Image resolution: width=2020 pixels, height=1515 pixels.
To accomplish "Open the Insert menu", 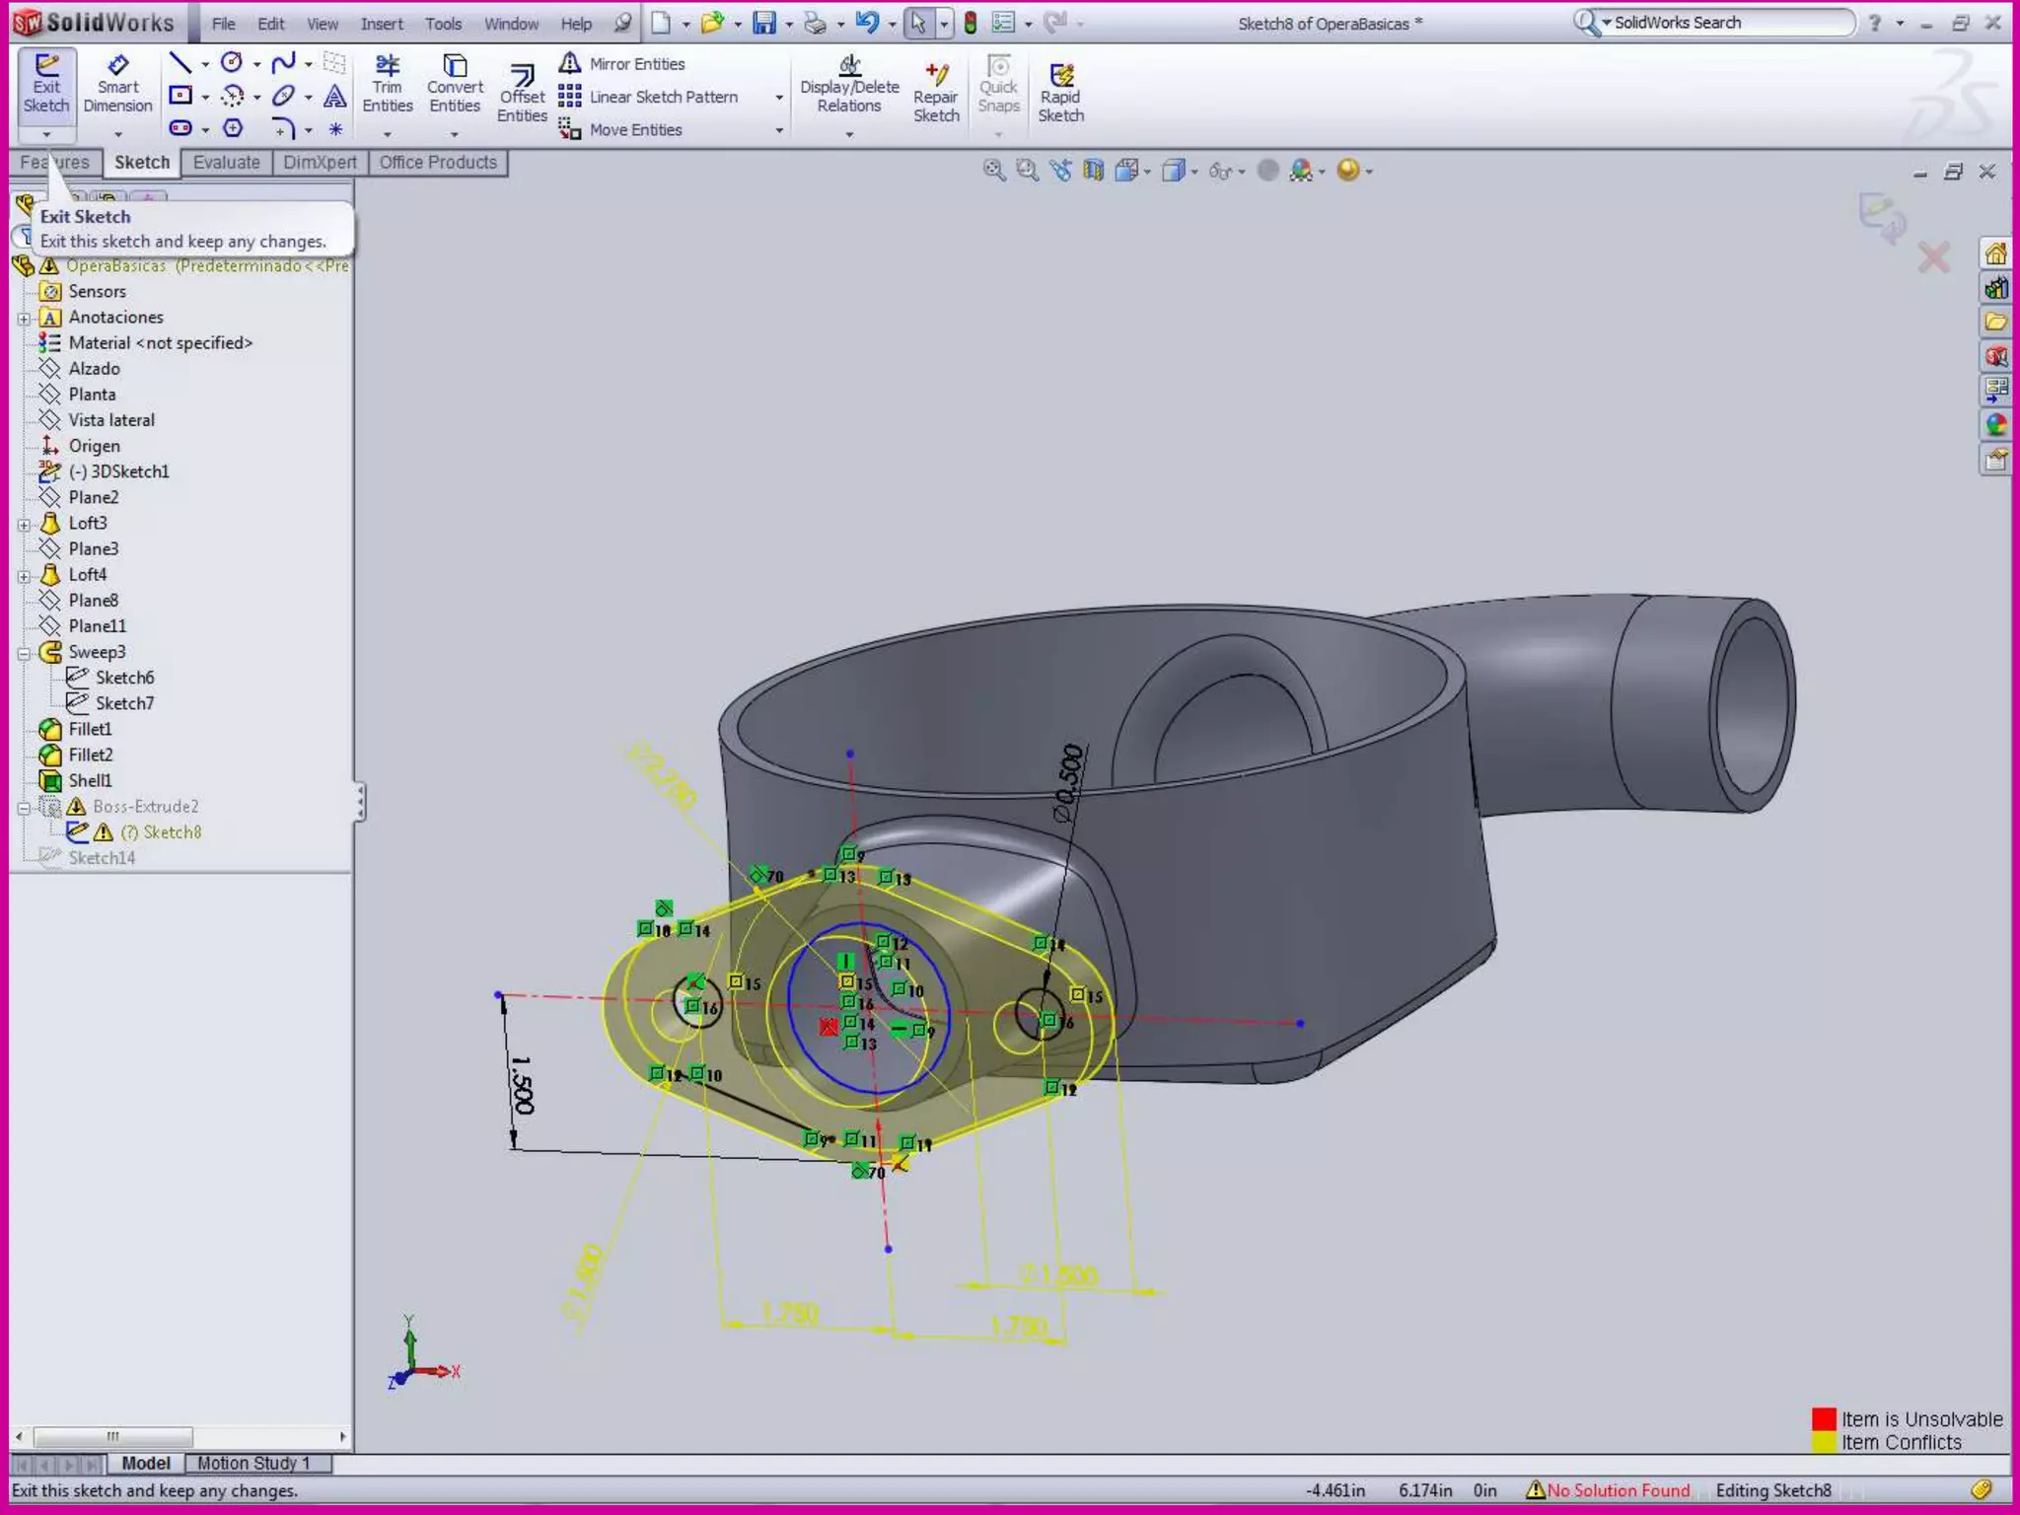I will click(x=381, y=24).
